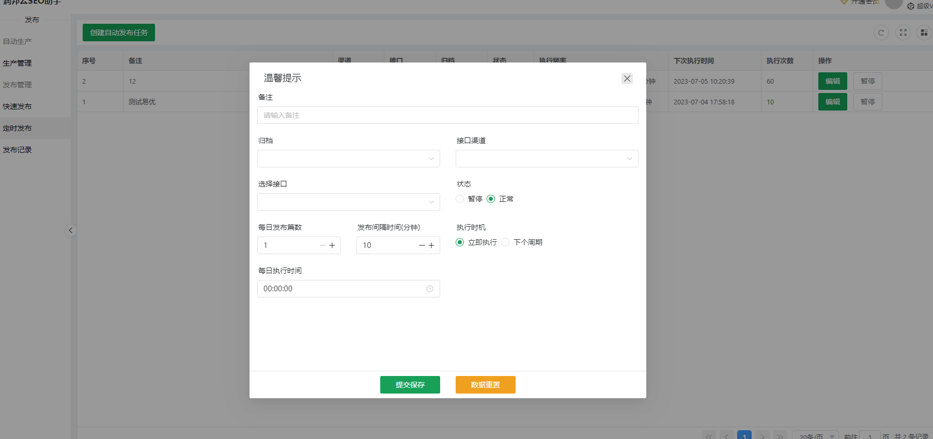Open 定时发布 sidebar item

pos(35,128)
